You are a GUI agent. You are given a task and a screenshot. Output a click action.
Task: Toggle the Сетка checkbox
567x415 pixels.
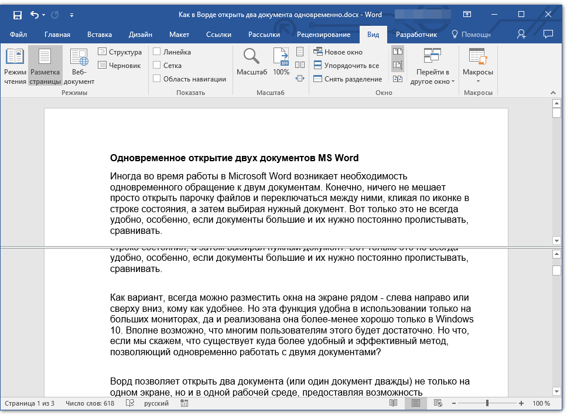[x=157, y=66]
